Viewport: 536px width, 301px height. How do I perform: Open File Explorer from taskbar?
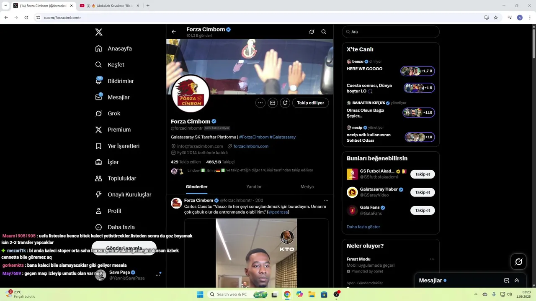[312, 294]
